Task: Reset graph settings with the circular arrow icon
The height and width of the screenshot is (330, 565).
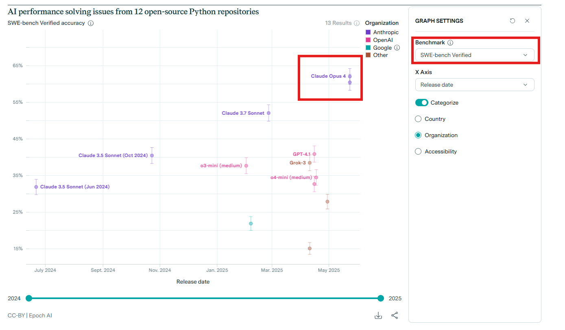Action: click(x=513, y=21)
